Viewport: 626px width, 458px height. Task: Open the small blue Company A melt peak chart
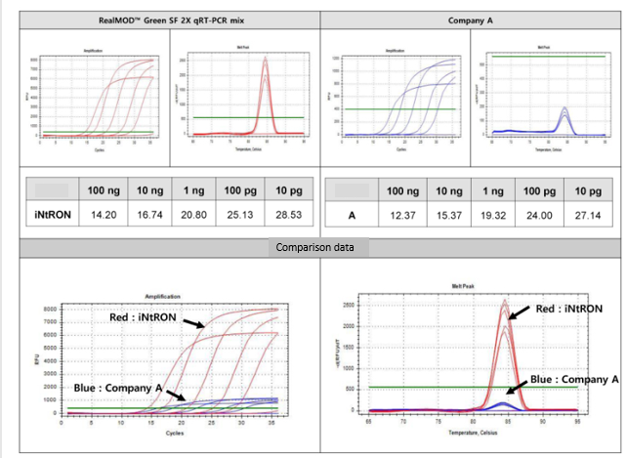[x=545, y=99]
